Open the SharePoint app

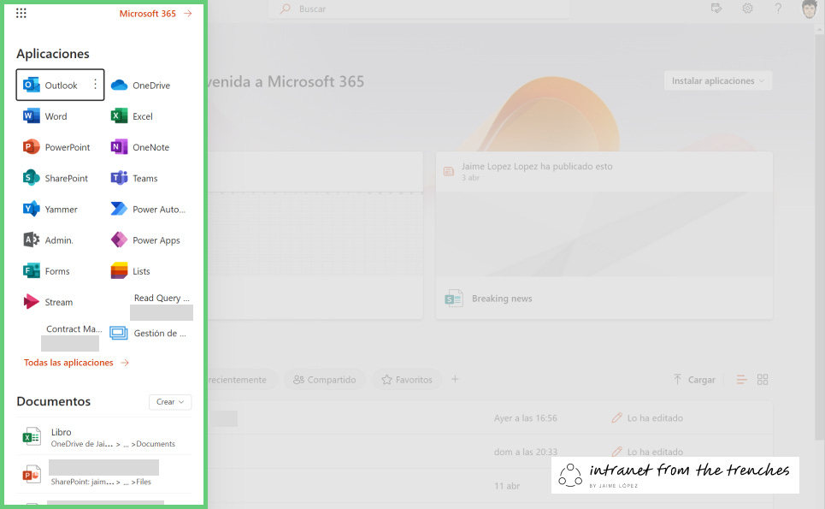pos(56,179)
